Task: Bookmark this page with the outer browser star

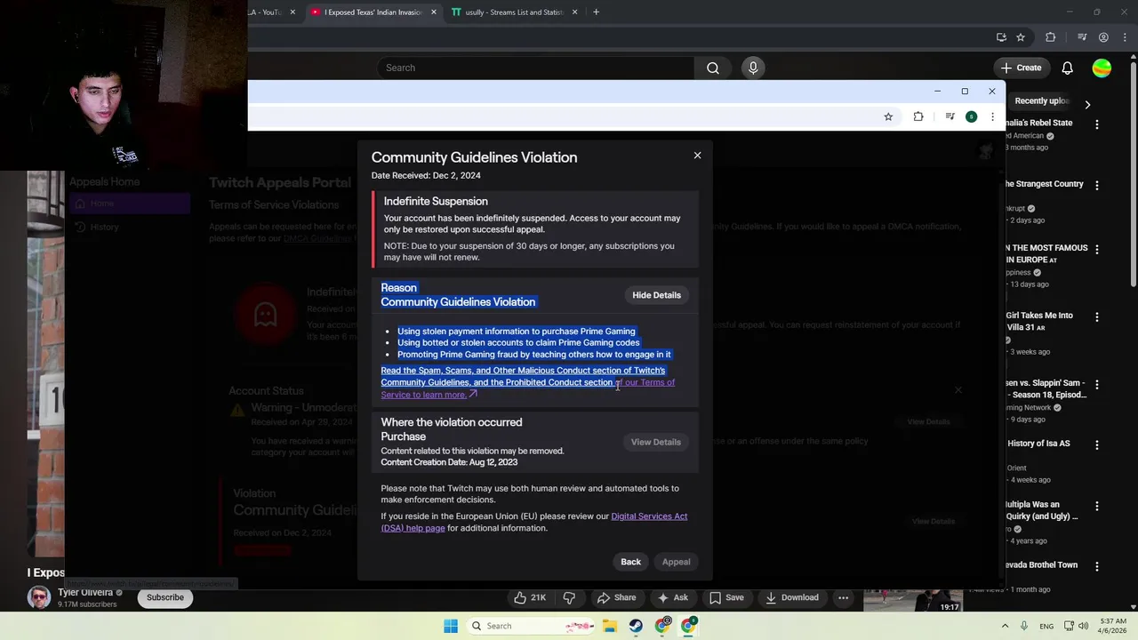Action: click(x=1021, y=37)
